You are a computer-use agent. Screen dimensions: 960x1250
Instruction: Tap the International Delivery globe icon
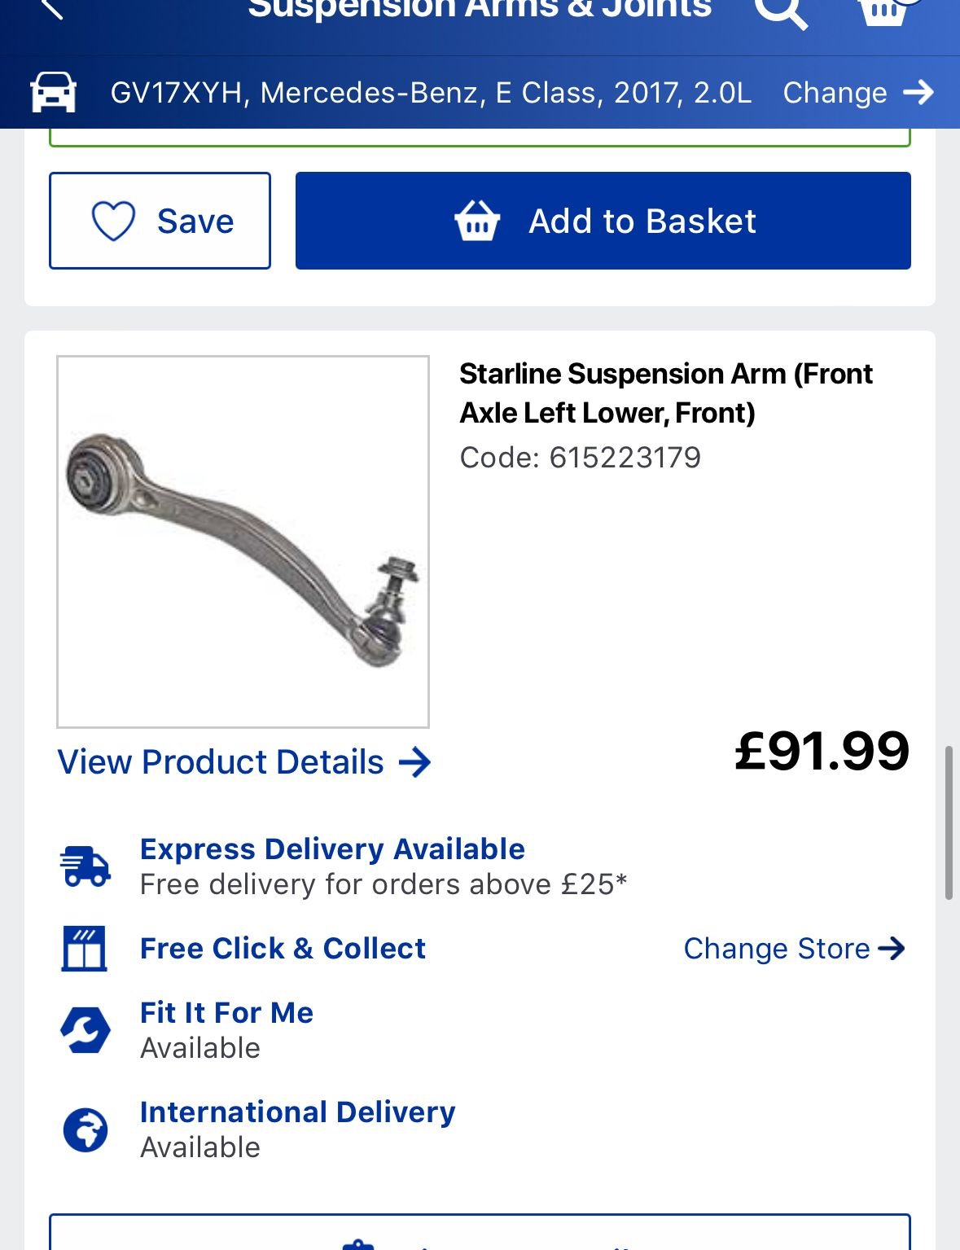click(85, 1130)
